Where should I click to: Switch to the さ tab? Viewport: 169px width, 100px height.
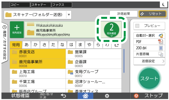44,45
